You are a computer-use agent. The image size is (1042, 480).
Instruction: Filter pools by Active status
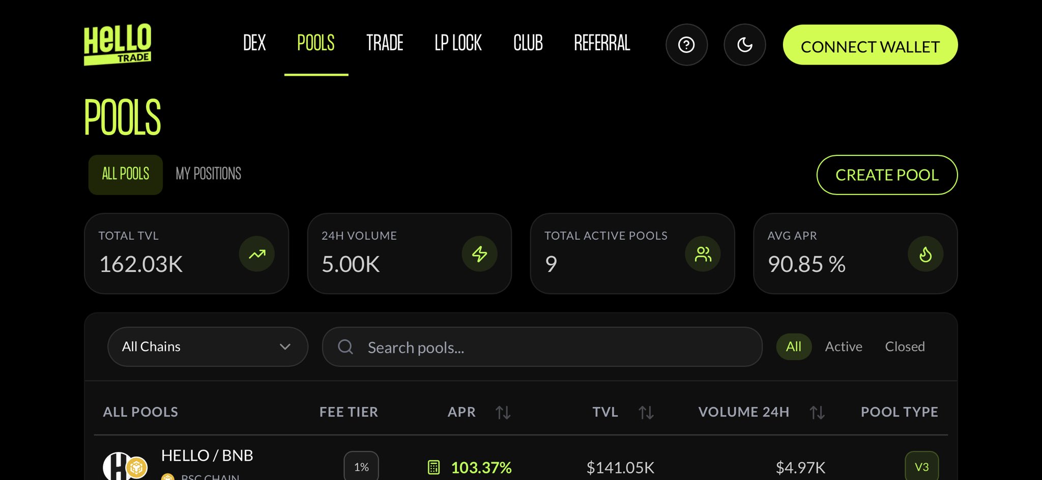[x=844, y=347]
